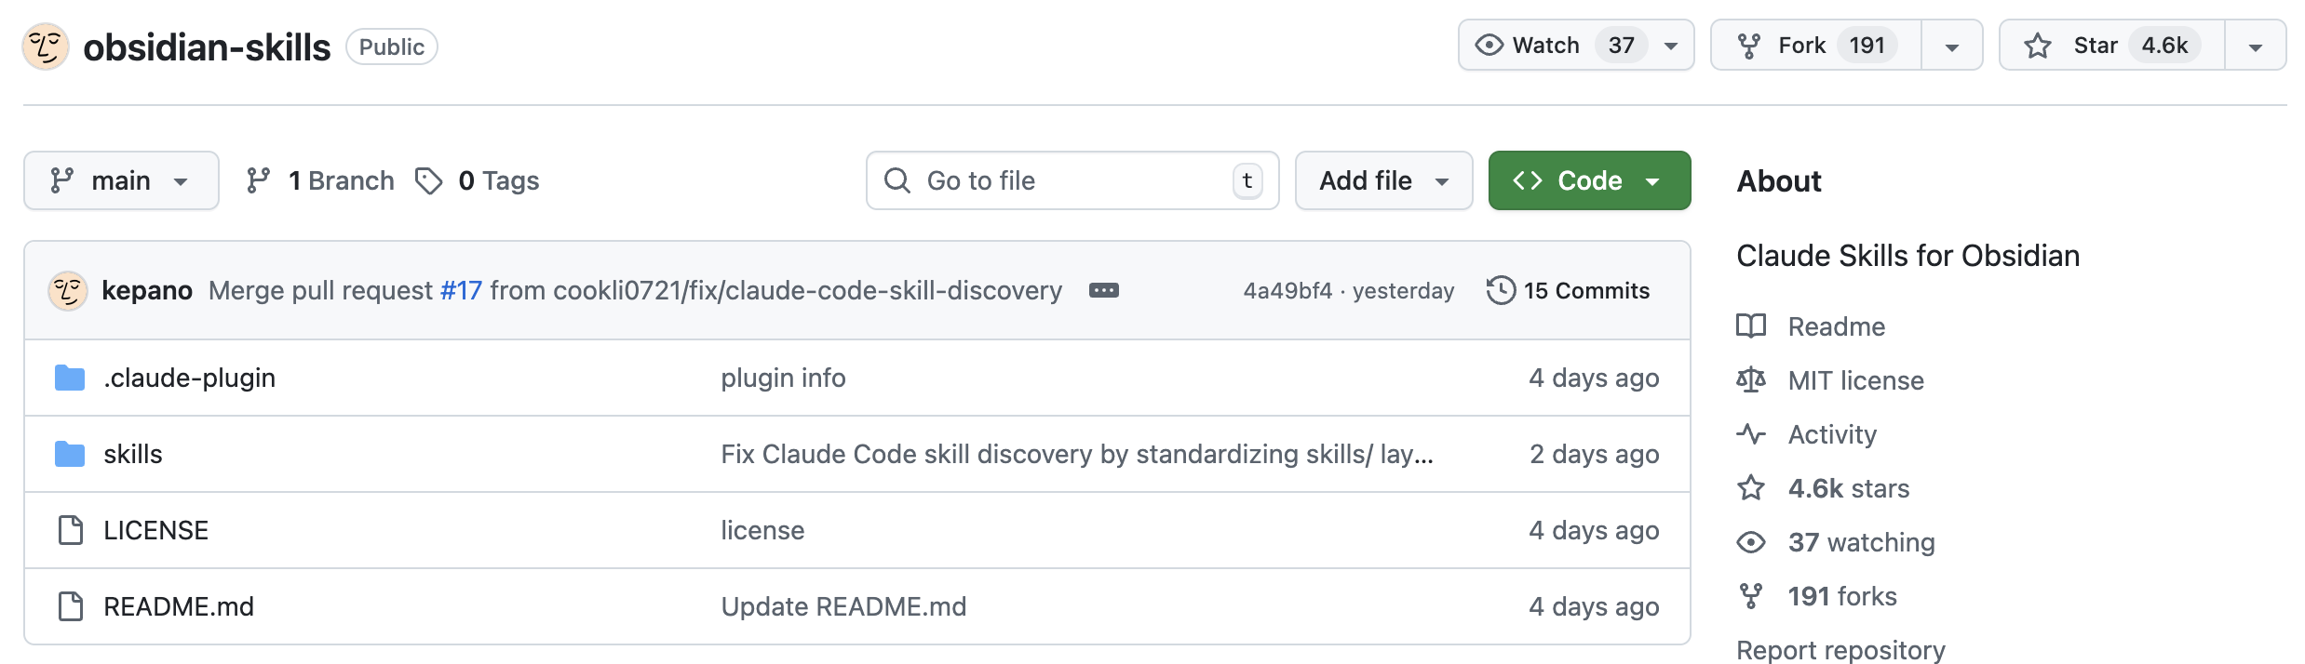The image size is (2305, 664).
Task: Open the Add file dropdown
Action: (x=1383, y=180)
